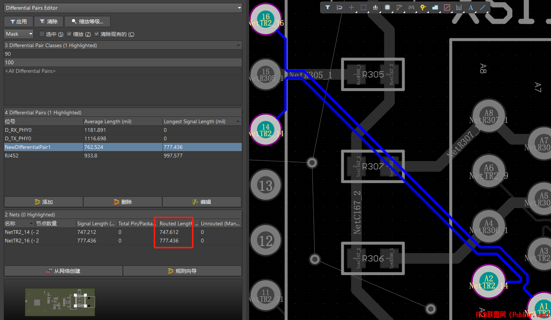Screen dimensions: 551x320
Task: Open the snapping magnet options
Action: coord(339,7)
